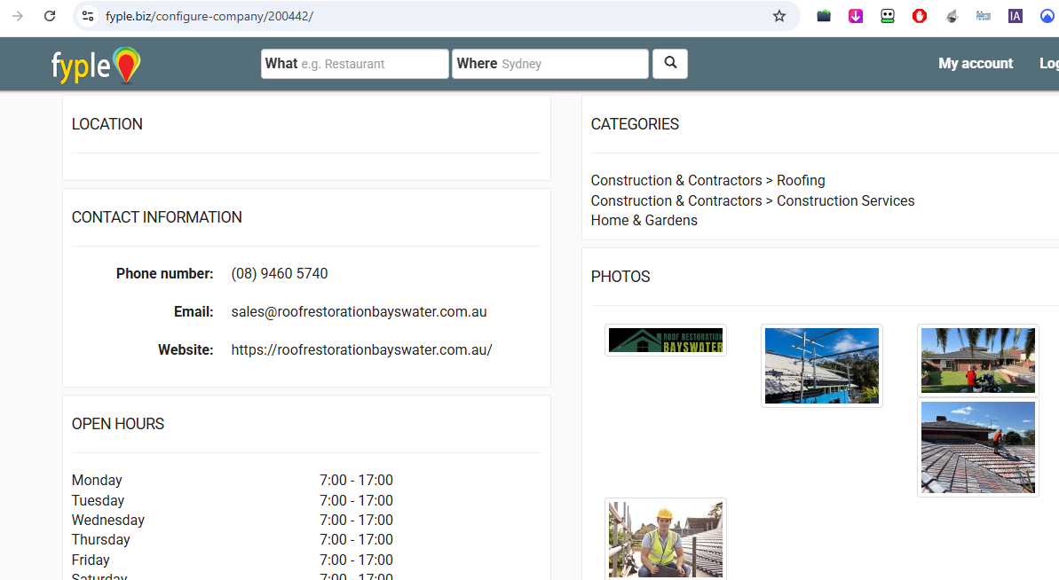Viewport: 1059px width, 580px height.
Task: Click the OPEN HOURS heading
Action: (117, 424)
